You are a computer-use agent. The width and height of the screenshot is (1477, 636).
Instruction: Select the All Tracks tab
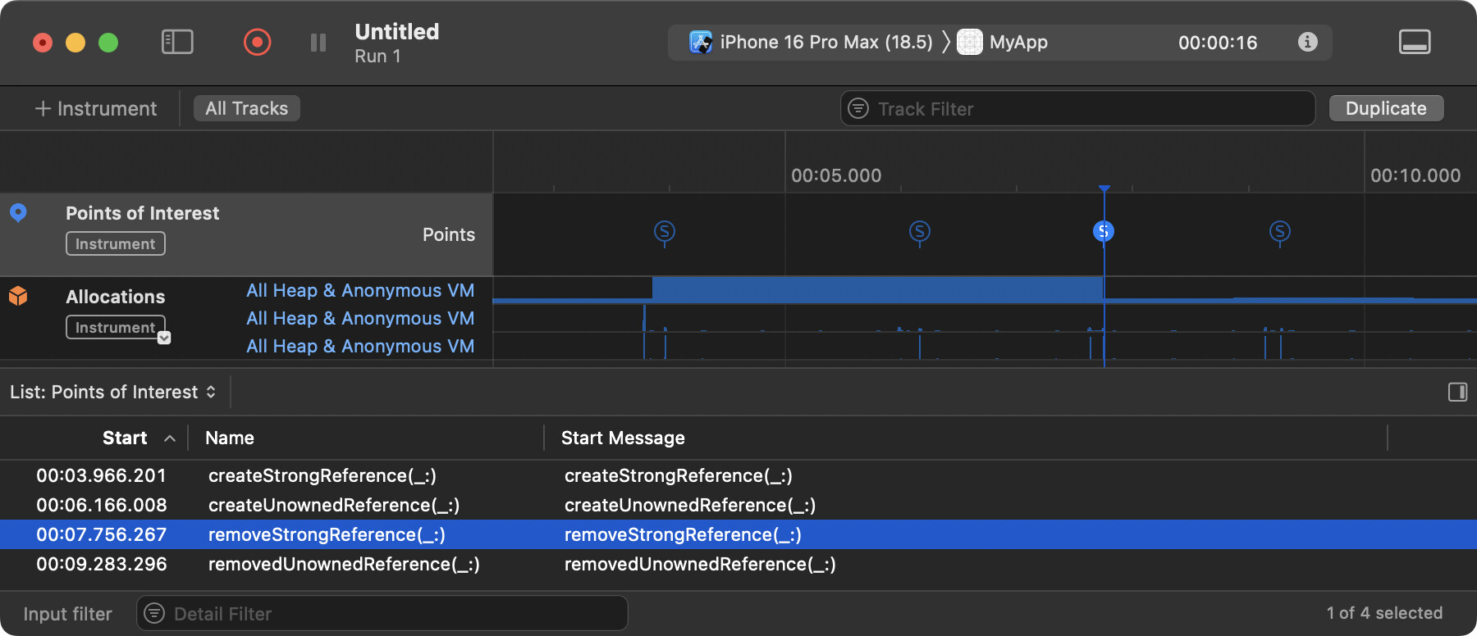click(246, 108)
